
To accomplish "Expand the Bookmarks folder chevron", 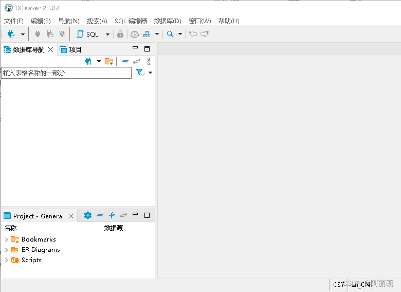I will pos(6,239).
